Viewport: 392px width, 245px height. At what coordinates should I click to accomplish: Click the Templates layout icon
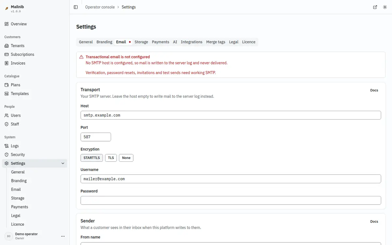click(7, 94)
